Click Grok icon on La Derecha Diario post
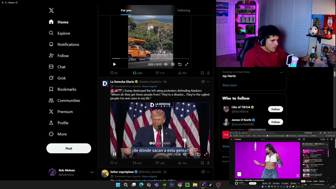Image resolution: width=336 pixels, height=189 pixels. pyautogui.click(x=203, y=82)
